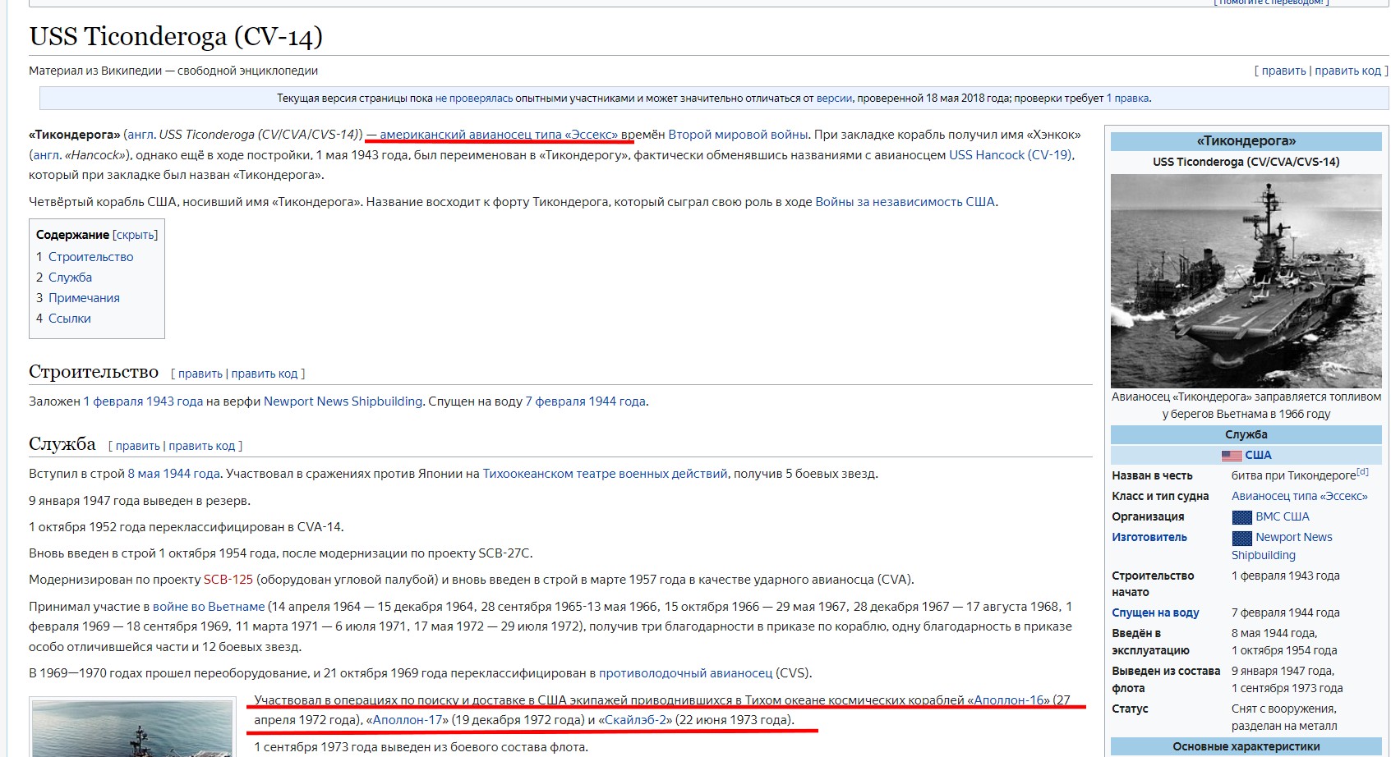Viewport: 1391px width, 757px height.
Task: Edit the Строительство section via править
Action: click(x=200, y=374)
